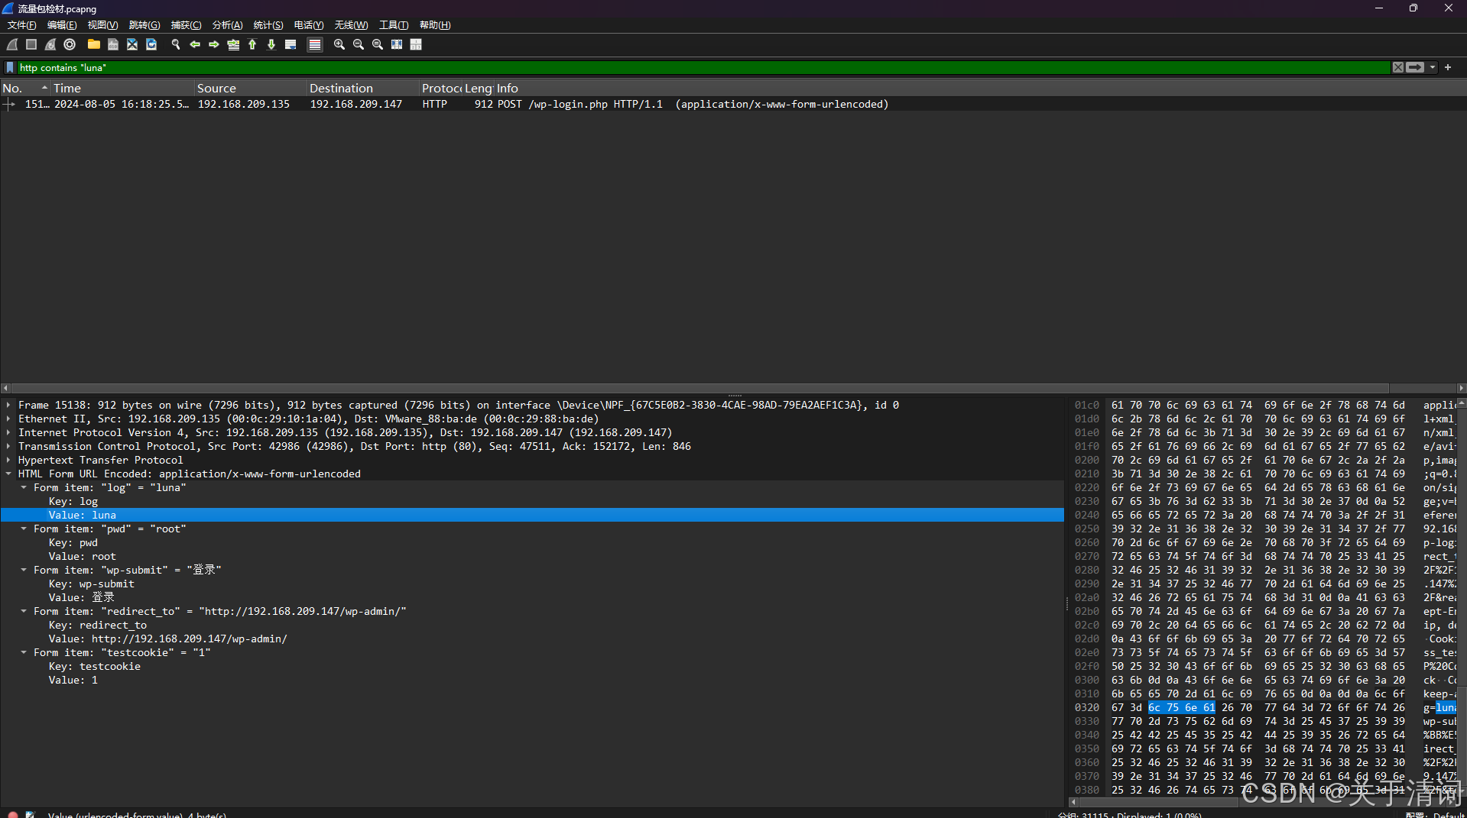Collapse the HTML Form URL Encoded section
The image size is (1467, 818).
8,474
